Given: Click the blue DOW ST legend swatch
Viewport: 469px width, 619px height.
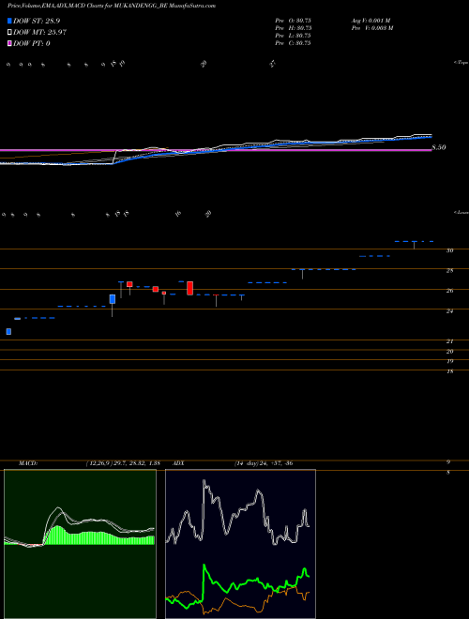Looking at the screenshot, I should (10, 21).
